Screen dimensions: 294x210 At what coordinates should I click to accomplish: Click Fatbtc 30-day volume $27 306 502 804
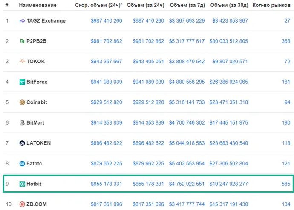click(x=229, y=163)
